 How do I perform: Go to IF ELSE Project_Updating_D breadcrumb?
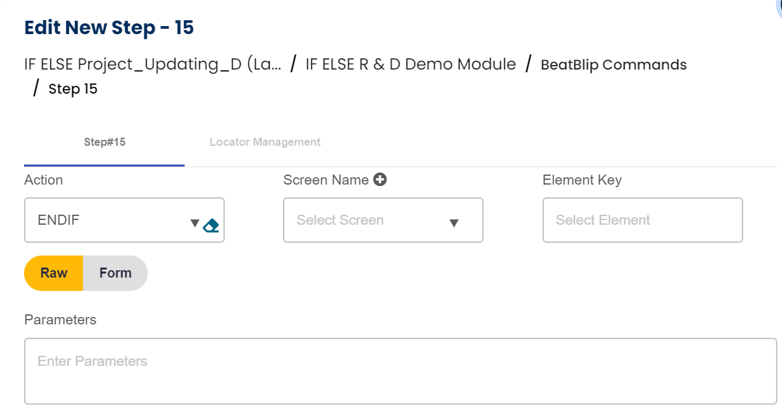[153, 64]
